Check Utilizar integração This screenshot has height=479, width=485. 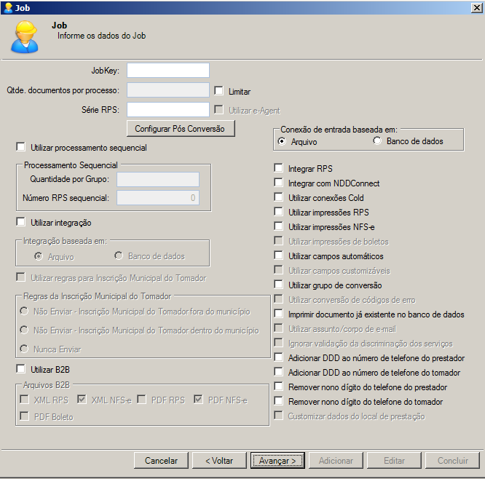click(x=20, y=222)
